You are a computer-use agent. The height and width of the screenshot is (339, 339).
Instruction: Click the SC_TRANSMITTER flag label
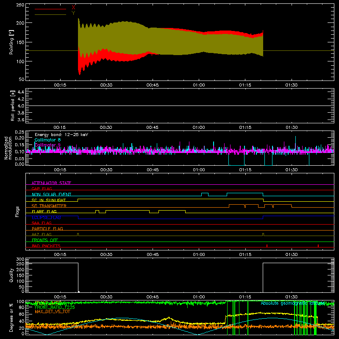tap(49, 206)
